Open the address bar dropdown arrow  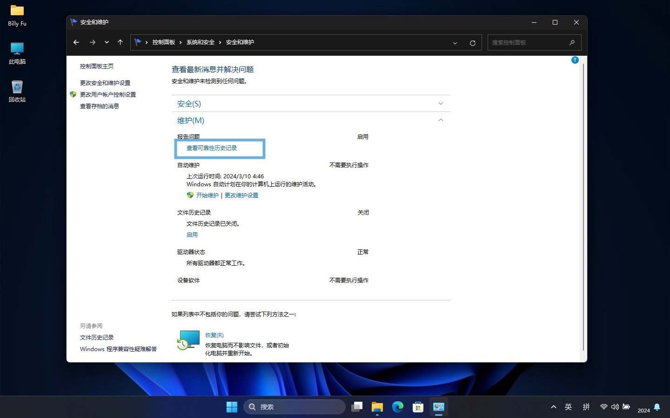pos(455,43)
